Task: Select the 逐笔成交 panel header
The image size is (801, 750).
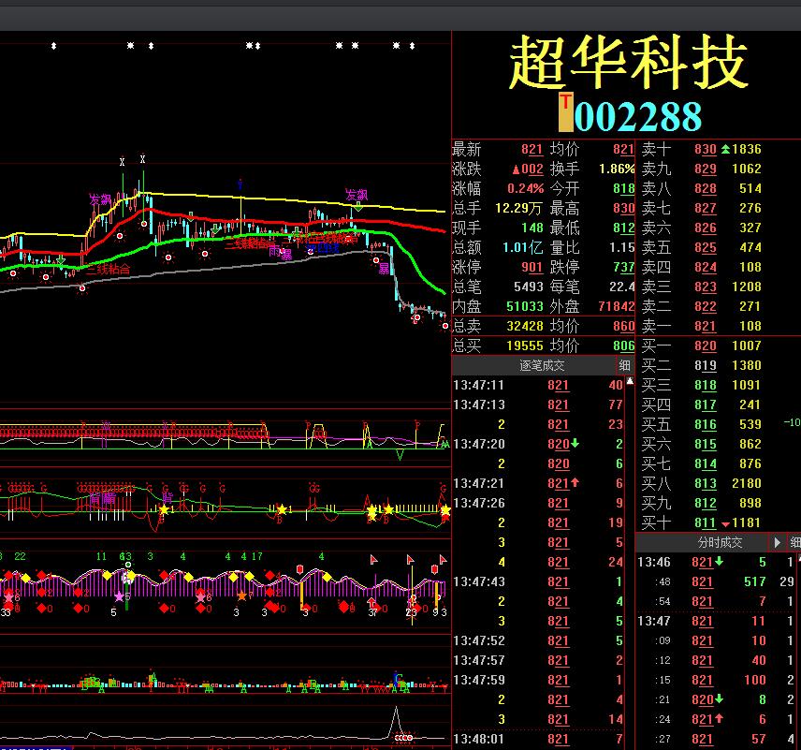Action: 542,365
